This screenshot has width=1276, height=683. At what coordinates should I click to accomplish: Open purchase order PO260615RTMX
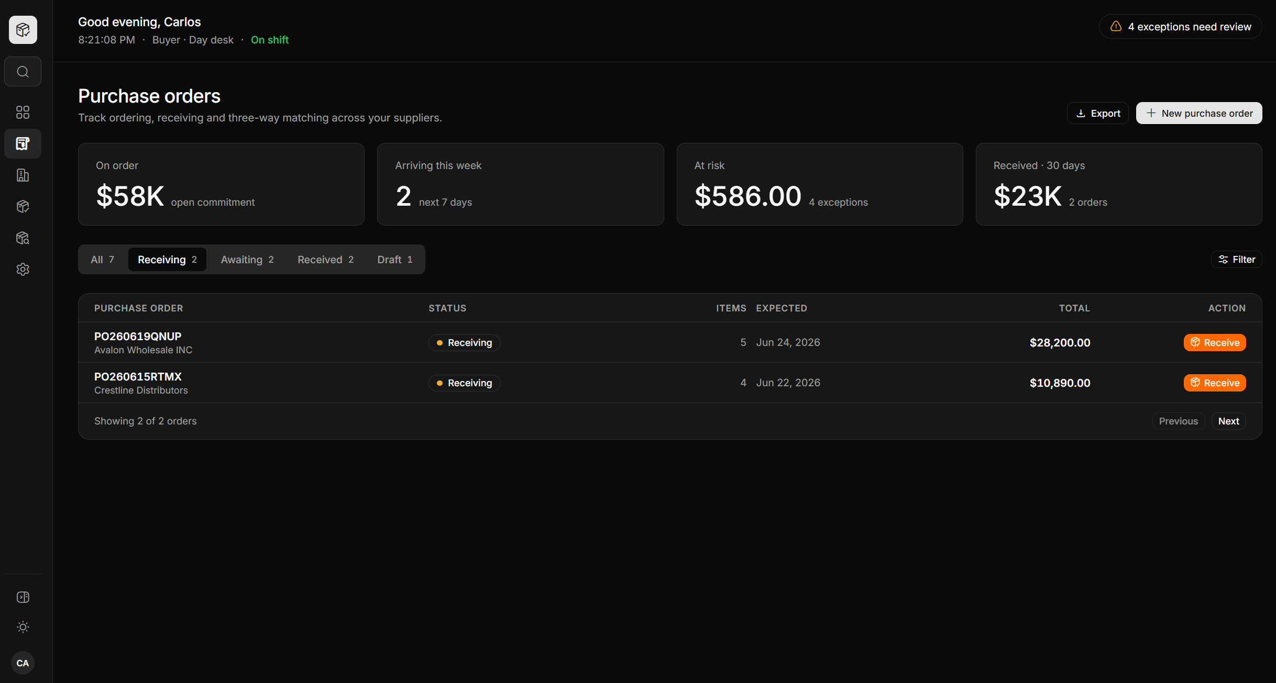[138, 376]
